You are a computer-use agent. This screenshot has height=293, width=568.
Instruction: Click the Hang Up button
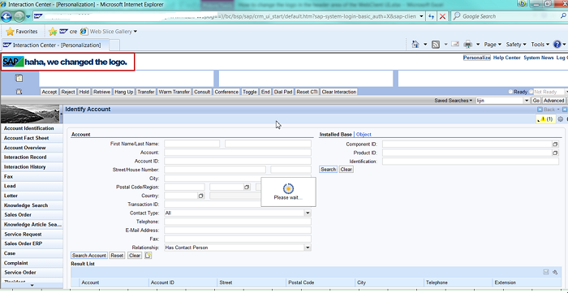123,92
